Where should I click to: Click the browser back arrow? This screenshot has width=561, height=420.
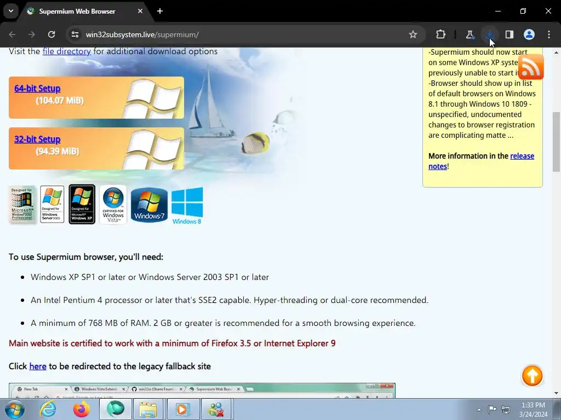click(12, 34)
